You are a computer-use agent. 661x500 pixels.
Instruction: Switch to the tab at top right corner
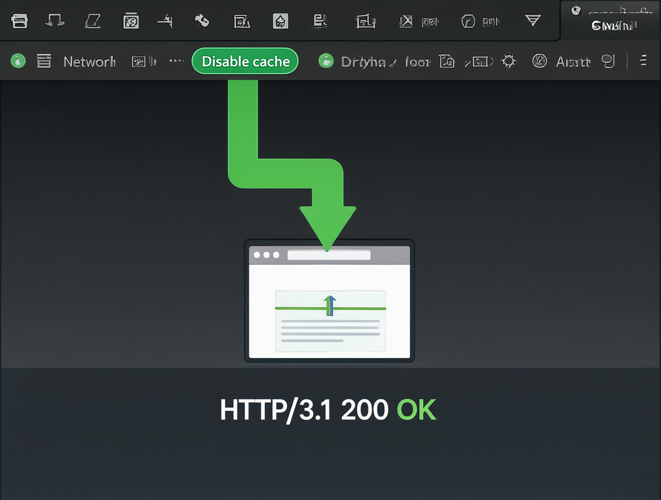pyautogui.click(x=610, y=20)
